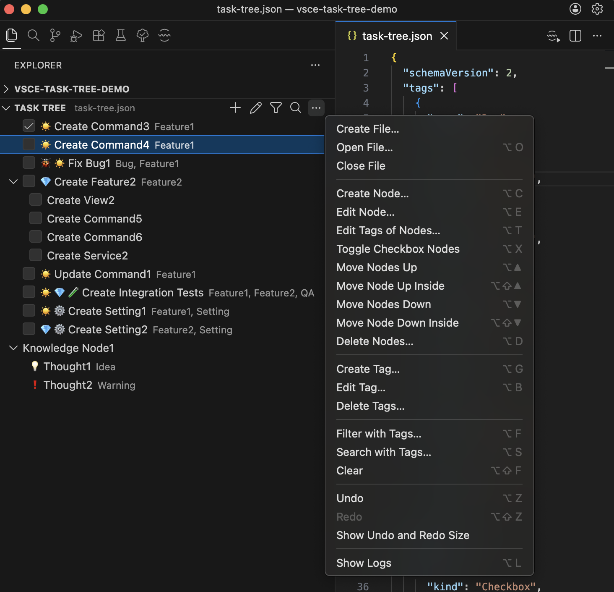Close the task-tree.json editor tab
614x592 pixels.
444,36
